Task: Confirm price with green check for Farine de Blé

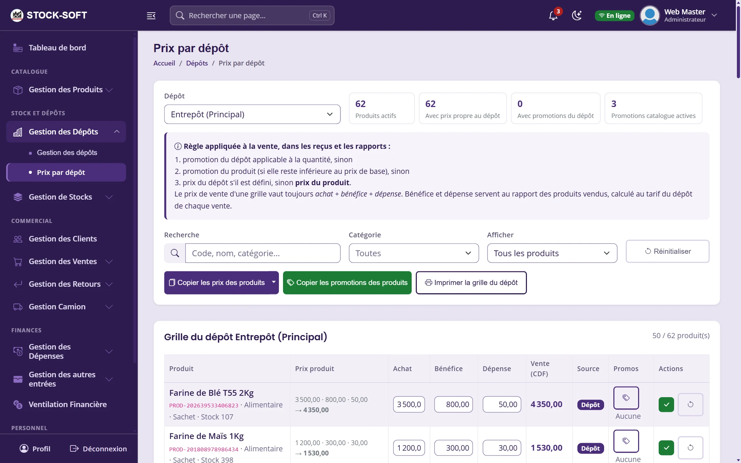Action: (x=666, y=405)
